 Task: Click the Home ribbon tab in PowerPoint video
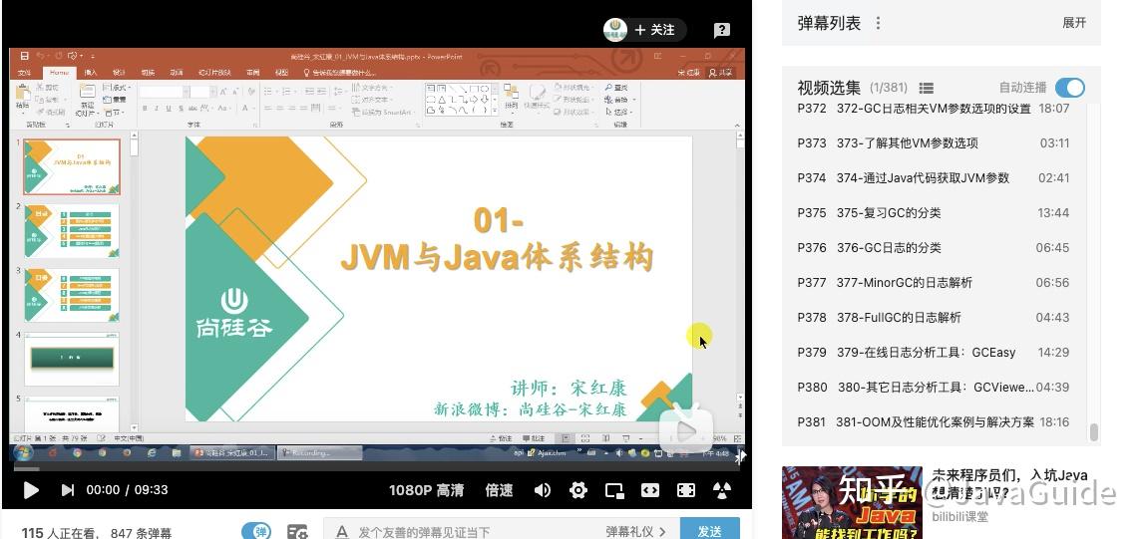point(59,72)
